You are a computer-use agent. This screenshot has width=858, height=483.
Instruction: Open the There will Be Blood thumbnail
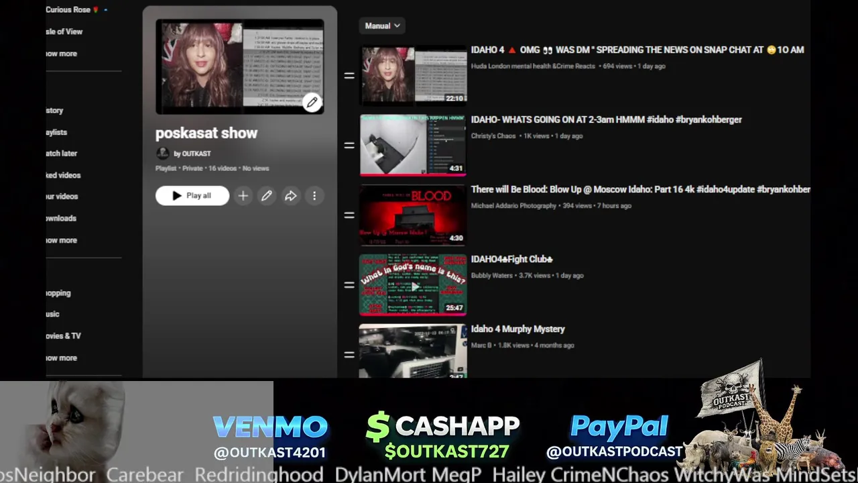(x=413, y=215)
